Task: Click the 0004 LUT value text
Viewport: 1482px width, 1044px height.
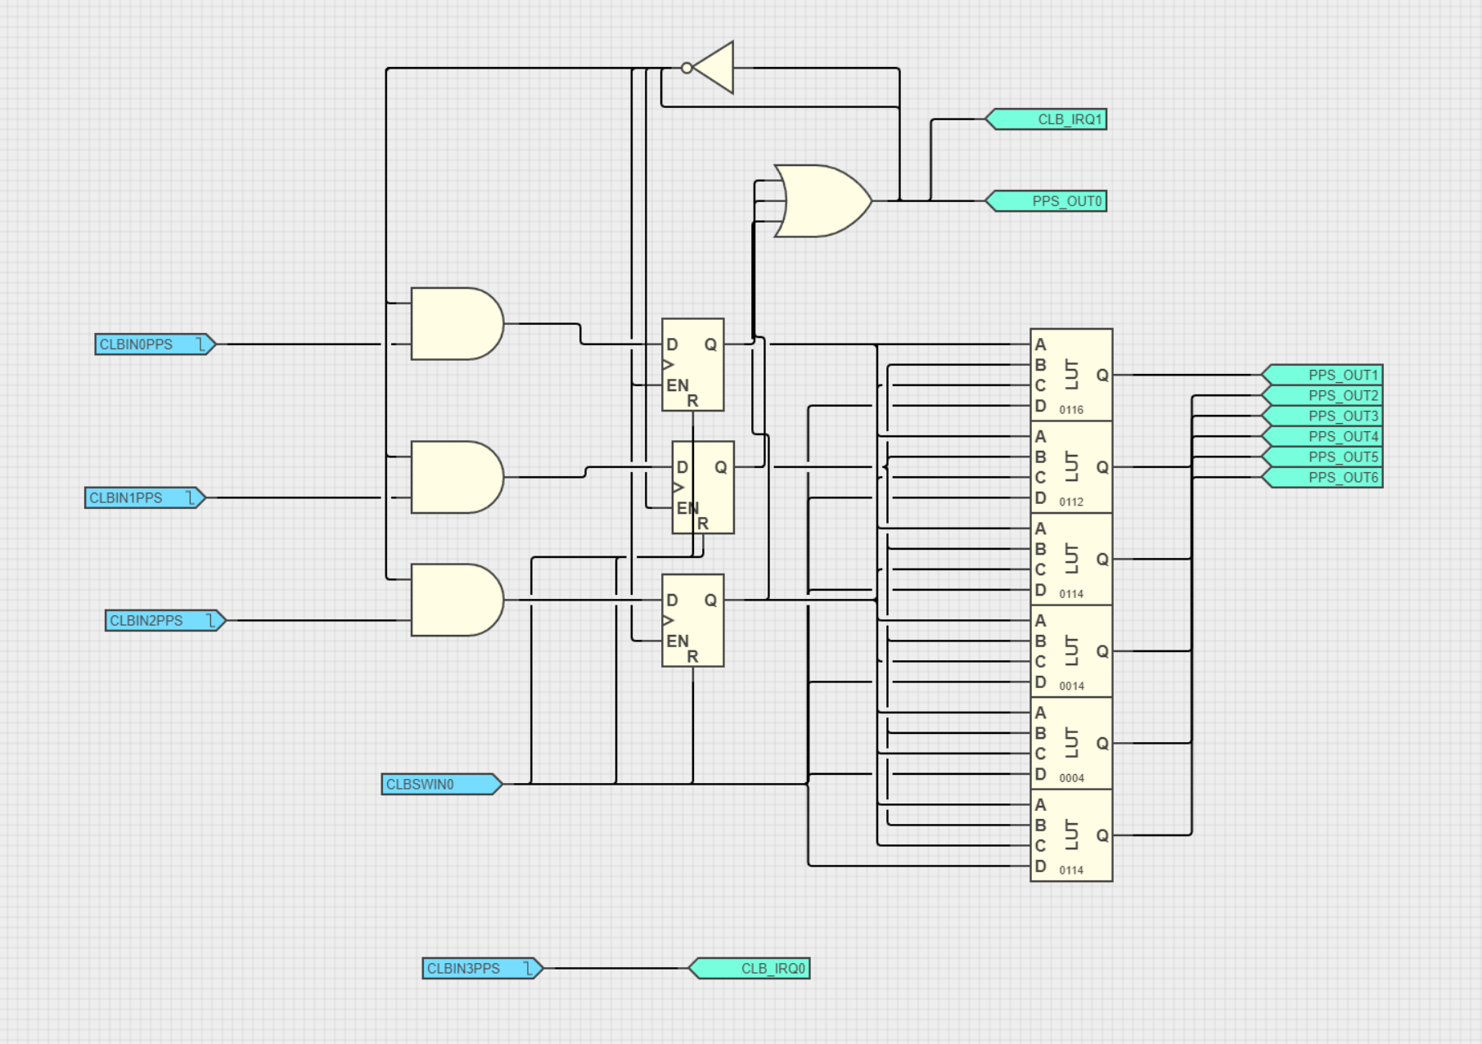Action: pyautogui.click(x=1071, y=778)
